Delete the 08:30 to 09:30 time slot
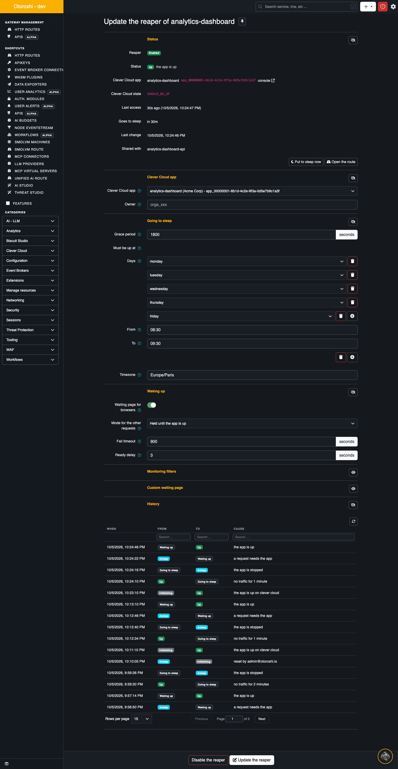The image size is (398, 769). 341,357
